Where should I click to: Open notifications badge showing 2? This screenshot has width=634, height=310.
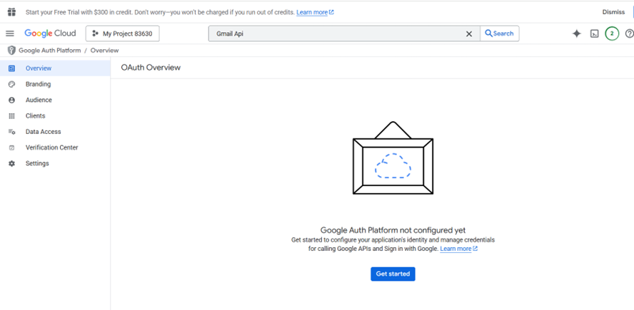pos(612,34)
